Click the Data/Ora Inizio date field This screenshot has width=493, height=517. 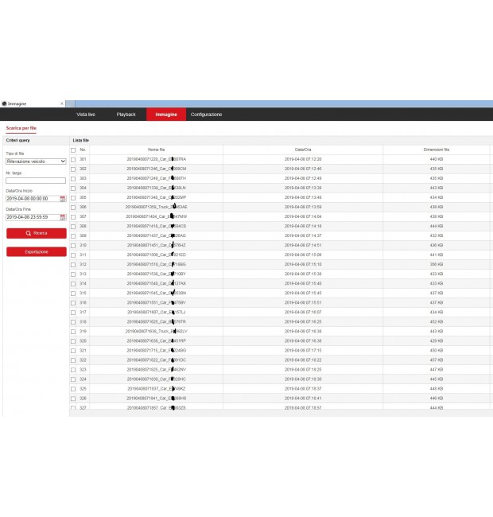coord(32,198)
